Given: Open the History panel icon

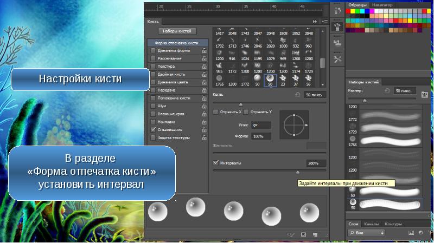Looking at the screenshot, I should pyautogui.click(x=337, y=10).
